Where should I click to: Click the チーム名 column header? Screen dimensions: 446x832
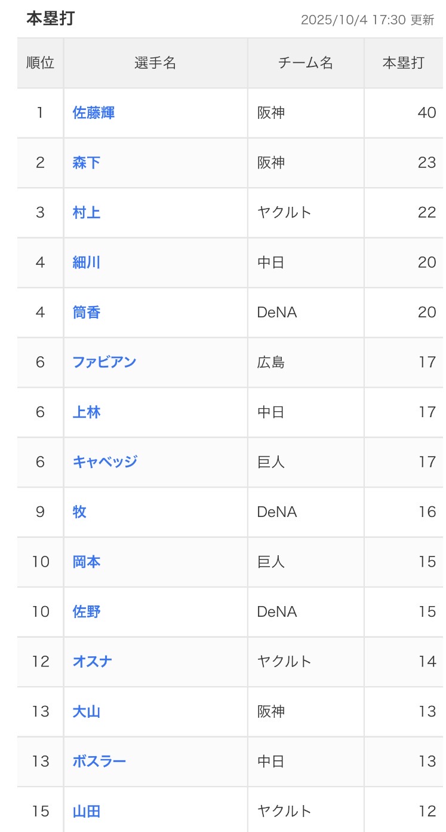tap(306, 63)
